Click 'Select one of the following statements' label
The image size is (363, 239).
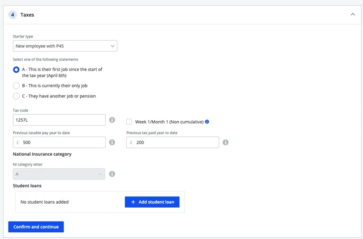[46, 60]
